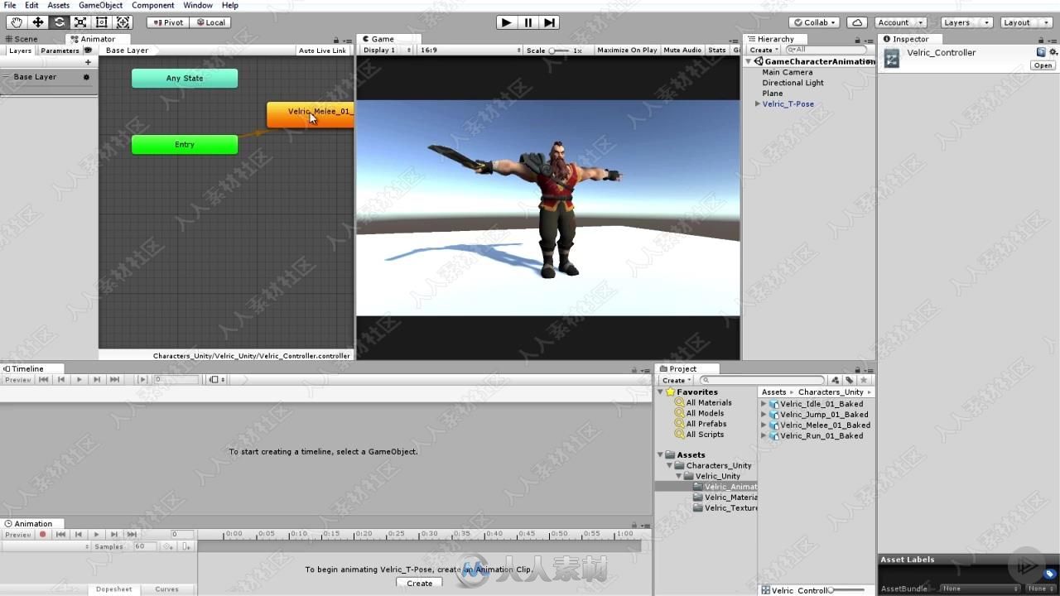Select the Hand tool in the toolbar
Viewport: 1060px width, 596px height.
pyautogui.click(x=16, y=22)
